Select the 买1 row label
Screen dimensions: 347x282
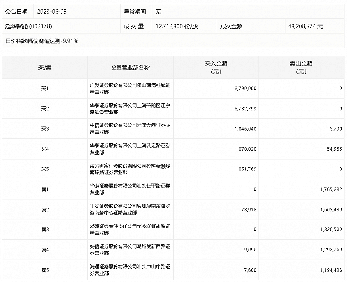pyautogui.click(x=45, y=89)
